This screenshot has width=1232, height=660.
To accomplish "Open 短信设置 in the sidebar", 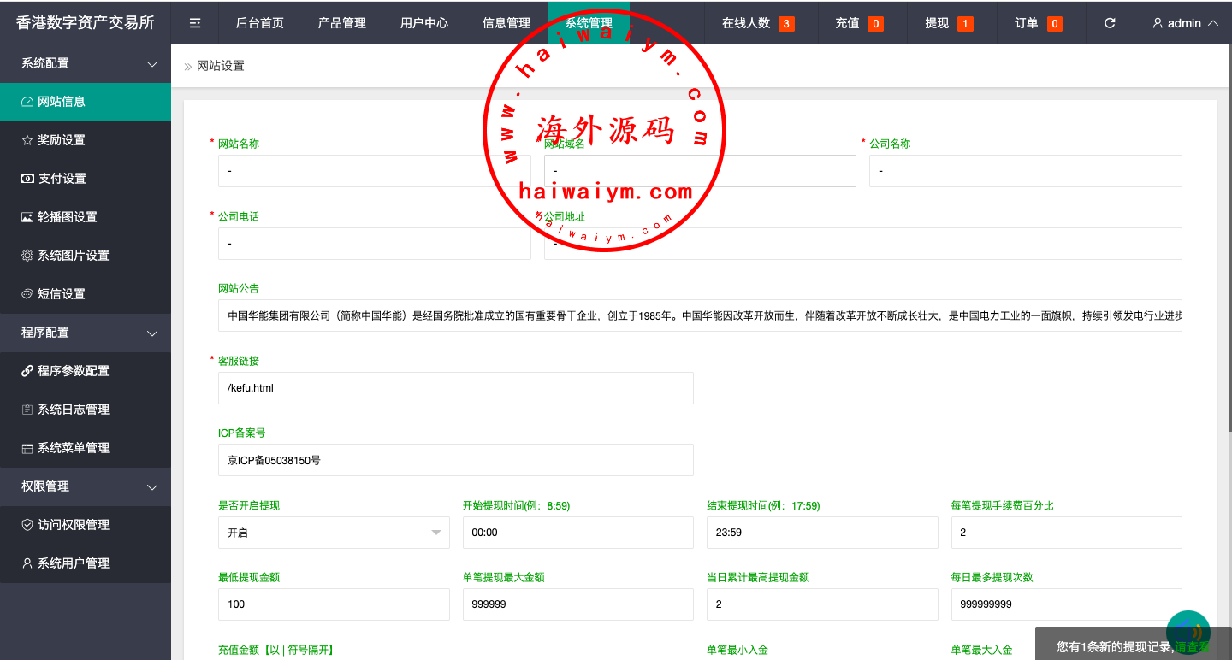I will pyautogui.click(x=62, y=294).
